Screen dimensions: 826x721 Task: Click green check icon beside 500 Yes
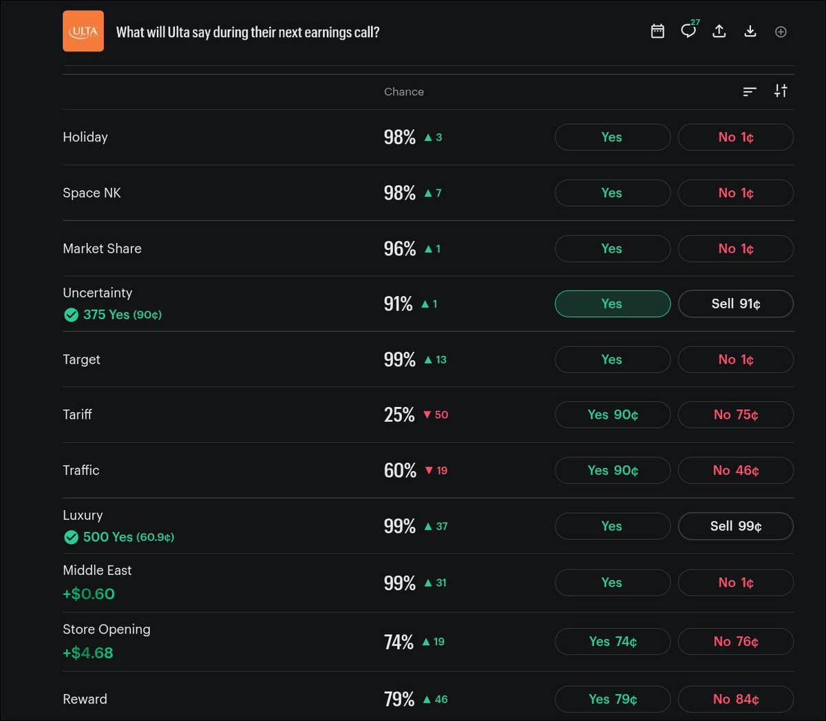[71, 537]
